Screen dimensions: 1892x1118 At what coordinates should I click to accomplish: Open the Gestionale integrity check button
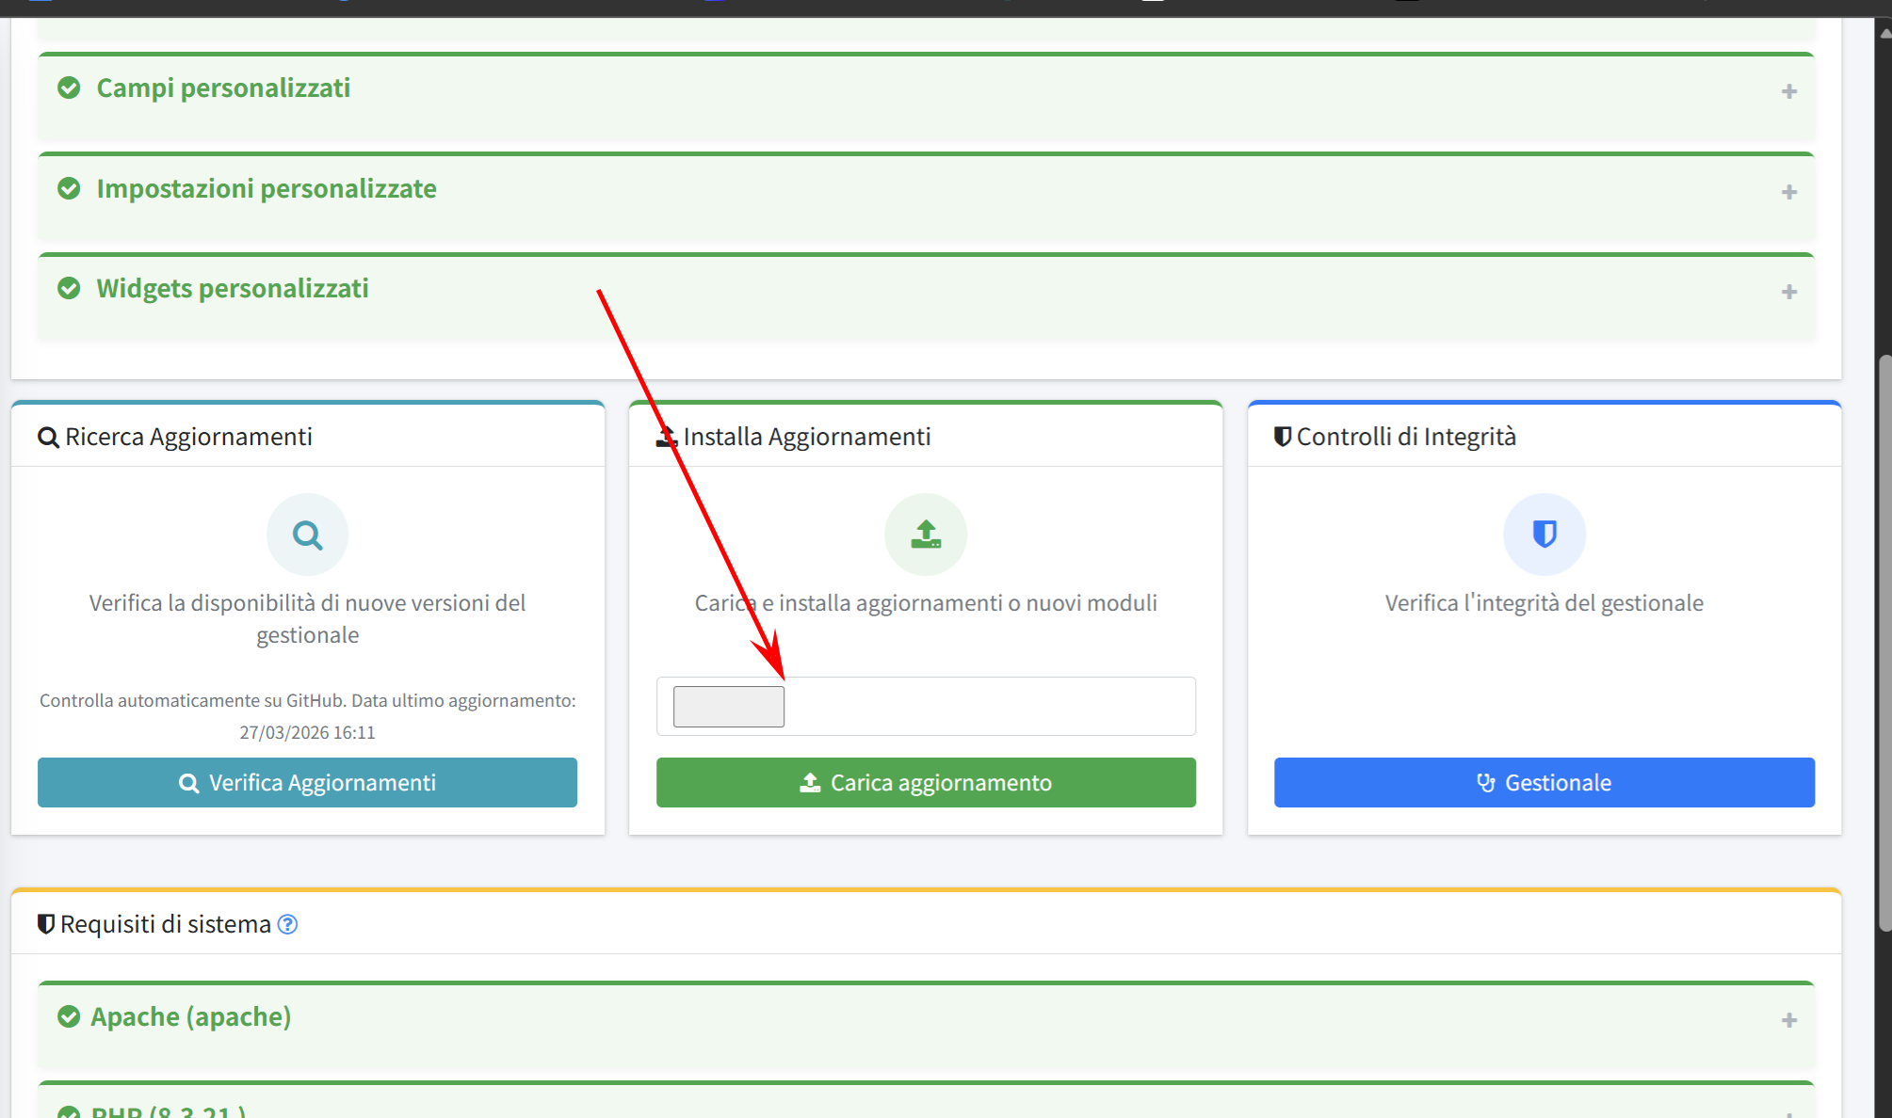point(1544,783)
